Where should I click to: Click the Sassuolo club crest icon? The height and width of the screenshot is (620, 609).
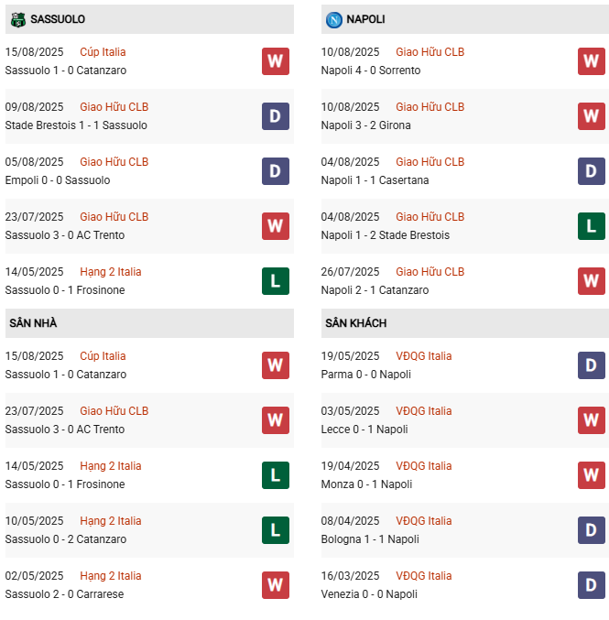pyautogui.click(x=16, y=19)
